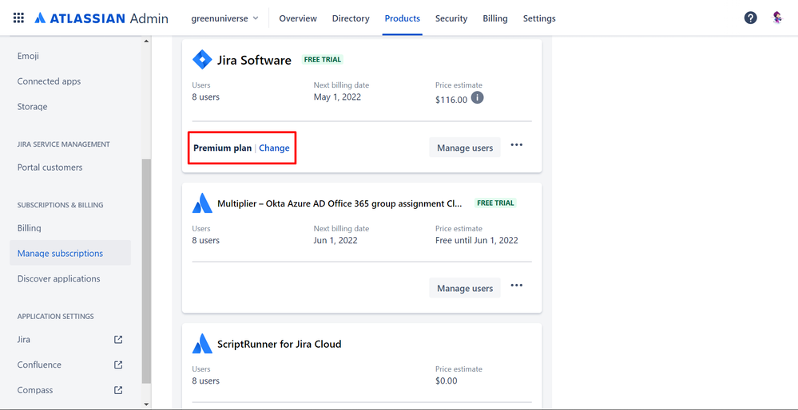Open Confluence application settings link
798x410 pixels.
tap(39, 365)
